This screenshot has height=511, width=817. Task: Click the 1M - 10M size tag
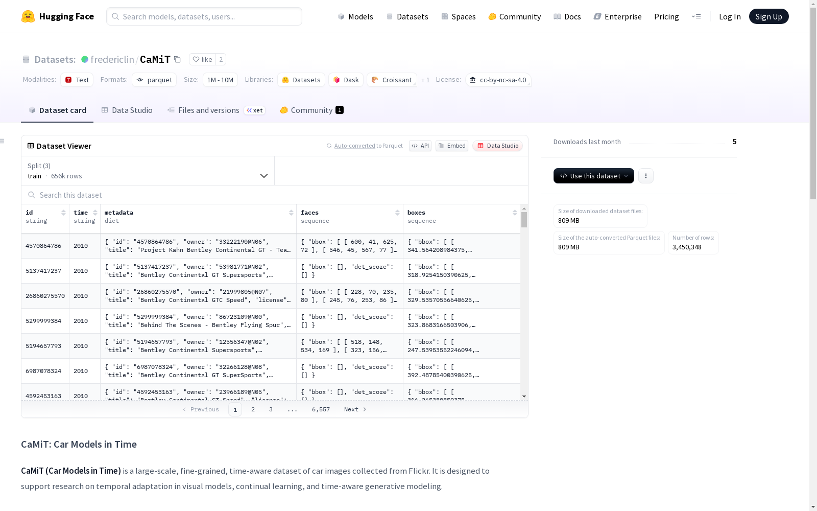(x=220, y=80)
